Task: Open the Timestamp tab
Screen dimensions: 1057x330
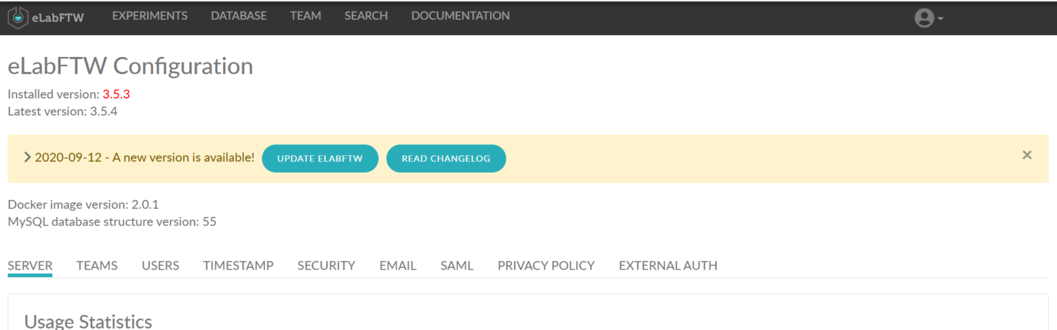Action: pyautogui.click(x=238, y=265)
